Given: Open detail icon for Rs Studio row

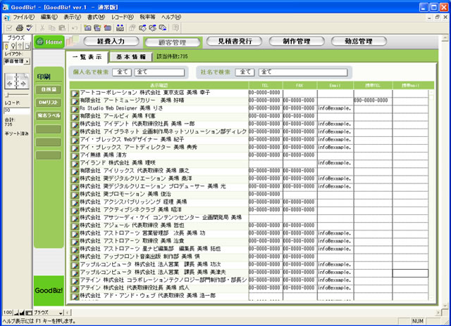Looking at the screenshot, I should pos(75,109).
